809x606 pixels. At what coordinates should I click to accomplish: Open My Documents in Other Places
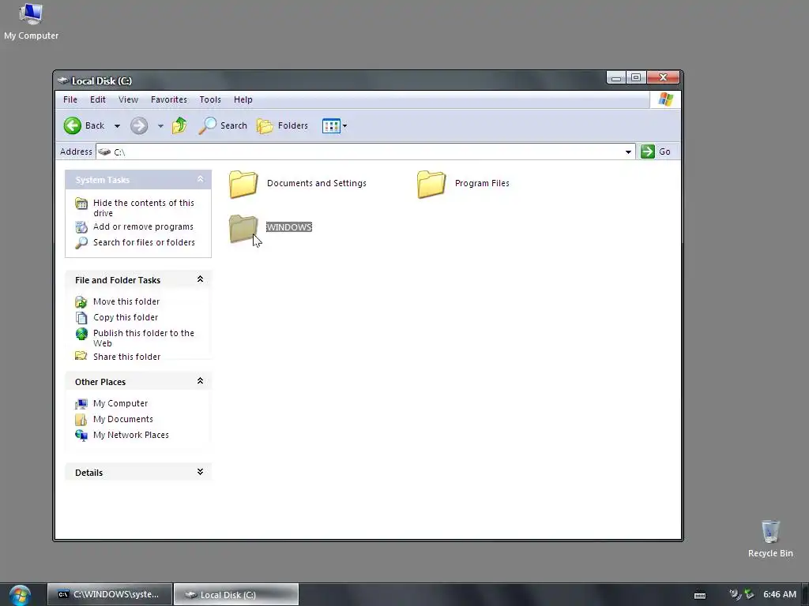pyautogui.click(x=122, y=419)
